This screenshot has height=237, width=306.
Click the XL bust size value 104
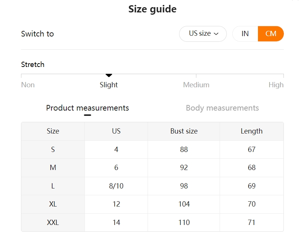pyautogui.click(x=184, y=204)
